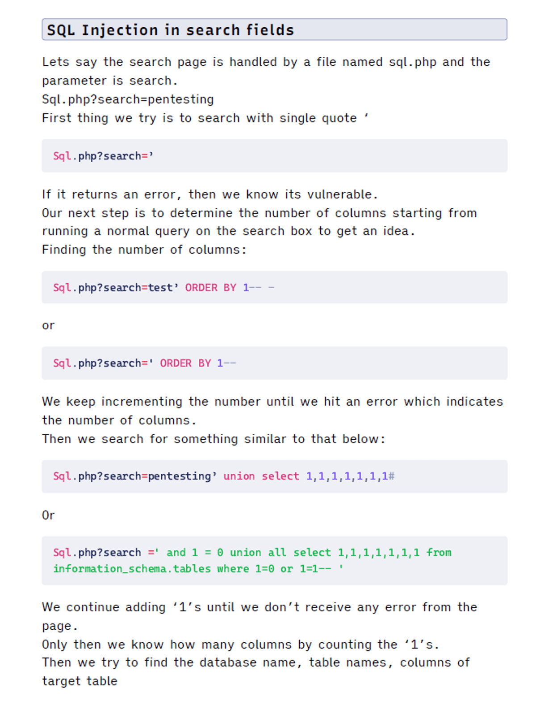The image size is (536, 707).
Task: Click the paragraph starting "Lets say the search page"
Action: [266, 71]
